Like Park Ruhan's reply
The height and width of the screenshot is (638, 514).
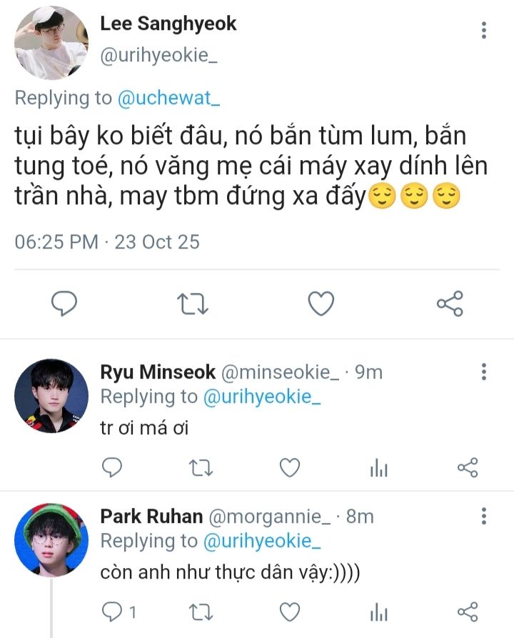click(x=289, y=612)
